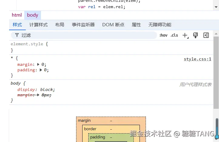Select html in the breadcrumb
This screenshot has height=142, width=219.
(17, 15)
